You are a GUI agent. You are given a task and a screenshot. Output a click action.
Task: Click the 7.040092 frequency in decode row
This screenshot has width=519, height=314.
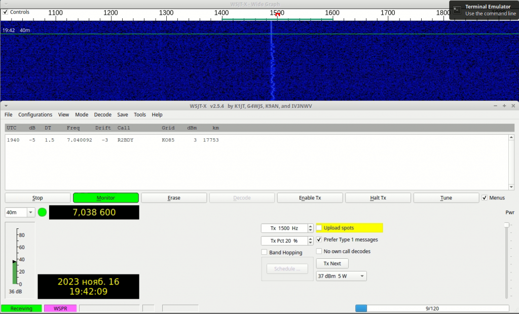(80, 140)
